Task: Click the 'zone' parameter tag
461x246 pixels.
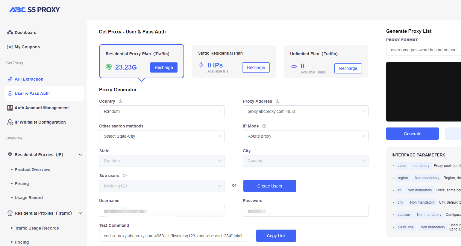Action: tap(402, 166)
